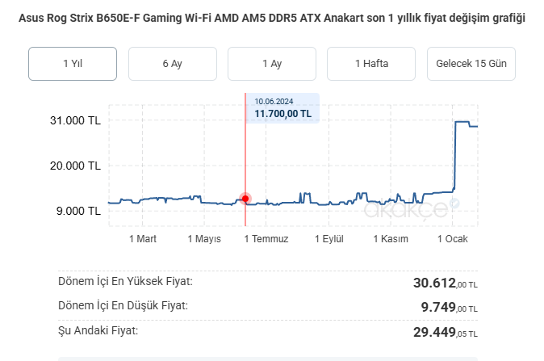Screen dimensions: 544x361
Task: Click the current price 29.449,05 TL
Action: pos(446,332)
